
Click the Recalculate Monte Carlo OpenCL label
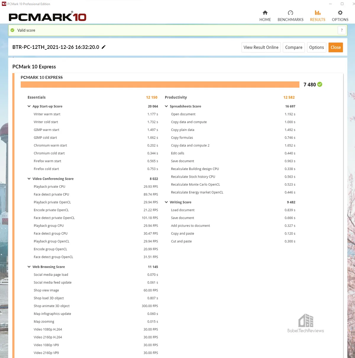[196, 184]
